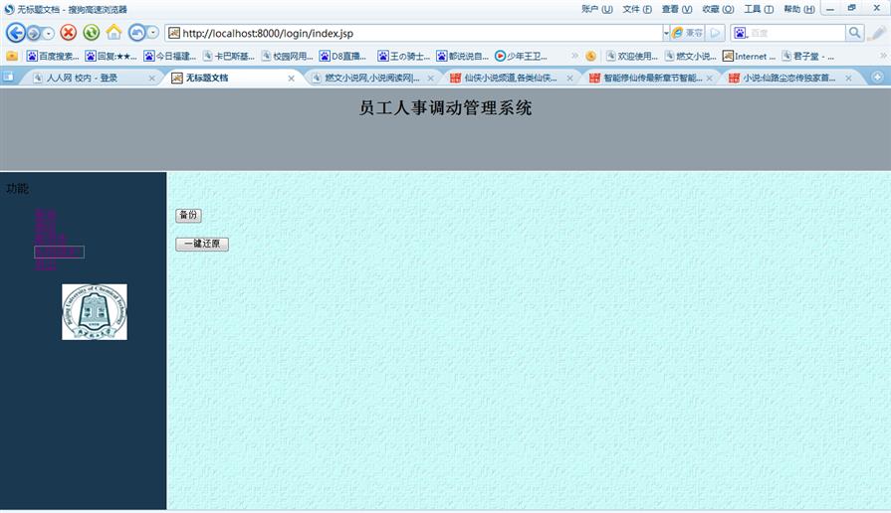Click the 一键还原 restore button
Viewport: 891px width, 513px height.
tap(202, 244)
